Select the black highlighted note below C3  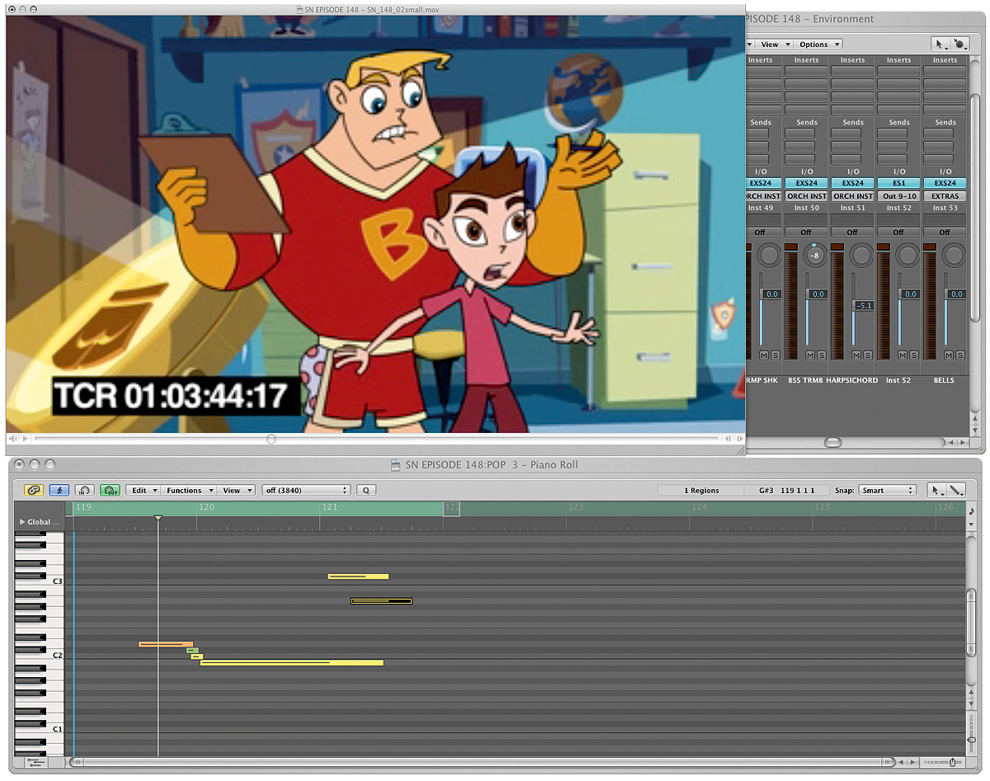[381, 600]
